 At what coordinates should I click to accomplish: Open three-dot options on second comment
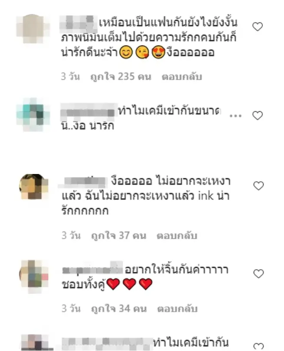coord(235,116)
